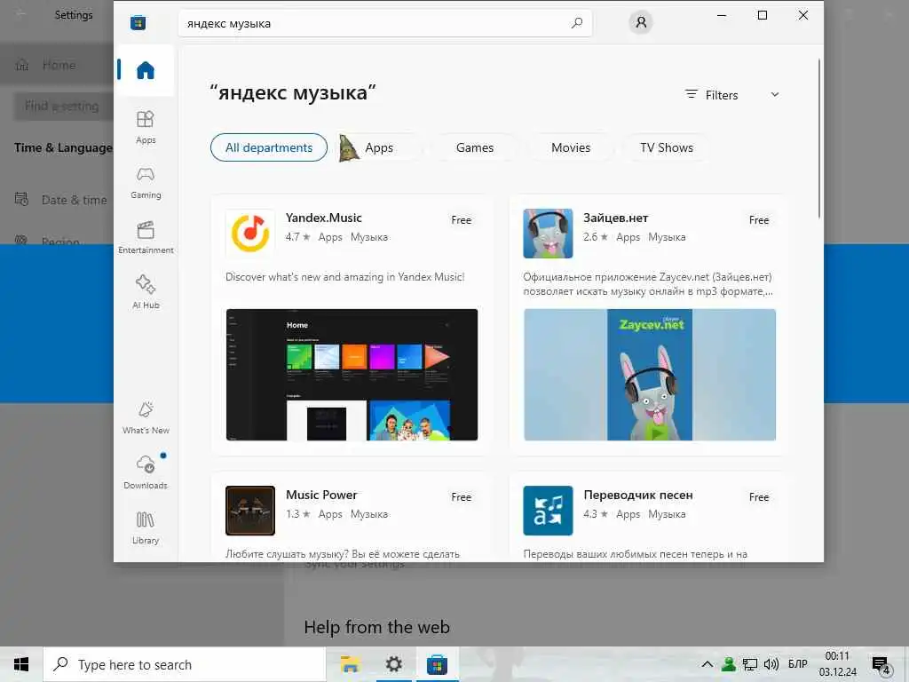909x682 pixels.
Task: Open the Downloads sidebar icon
Action: [146, 472]
